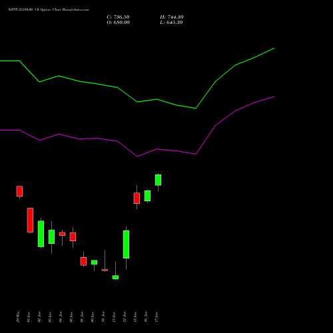Screen dimensions: 333x333
Task: Select the tall green candlestick above 12 Jun
Action: [x=126, y=244]
